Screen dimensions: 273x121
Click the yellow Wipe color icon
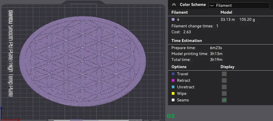pyautogui.click(x=173, y=93)
